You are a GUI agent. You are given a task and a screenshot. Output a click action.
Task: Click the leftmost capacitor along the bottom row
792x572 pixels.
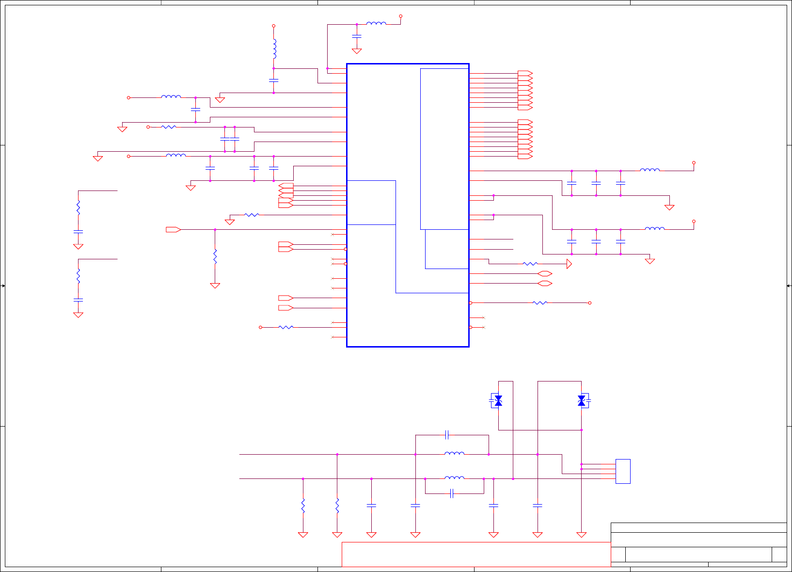pos(371,506)
